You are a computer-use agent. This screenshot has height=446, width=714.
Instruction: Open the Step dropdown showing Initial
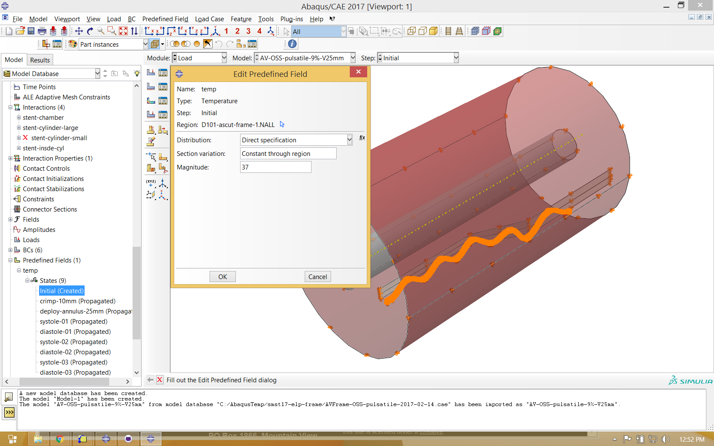click(x=456, y=58)
